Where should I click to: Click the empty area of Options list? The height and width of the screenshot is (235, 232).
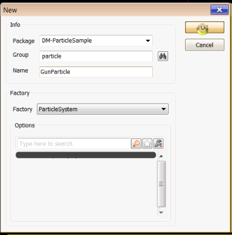[86, 187]
